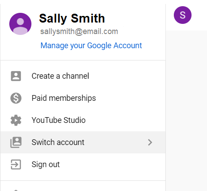Select Switch account menu entry
This screenshot has width=207, height=191.
[x=83, y=142]
